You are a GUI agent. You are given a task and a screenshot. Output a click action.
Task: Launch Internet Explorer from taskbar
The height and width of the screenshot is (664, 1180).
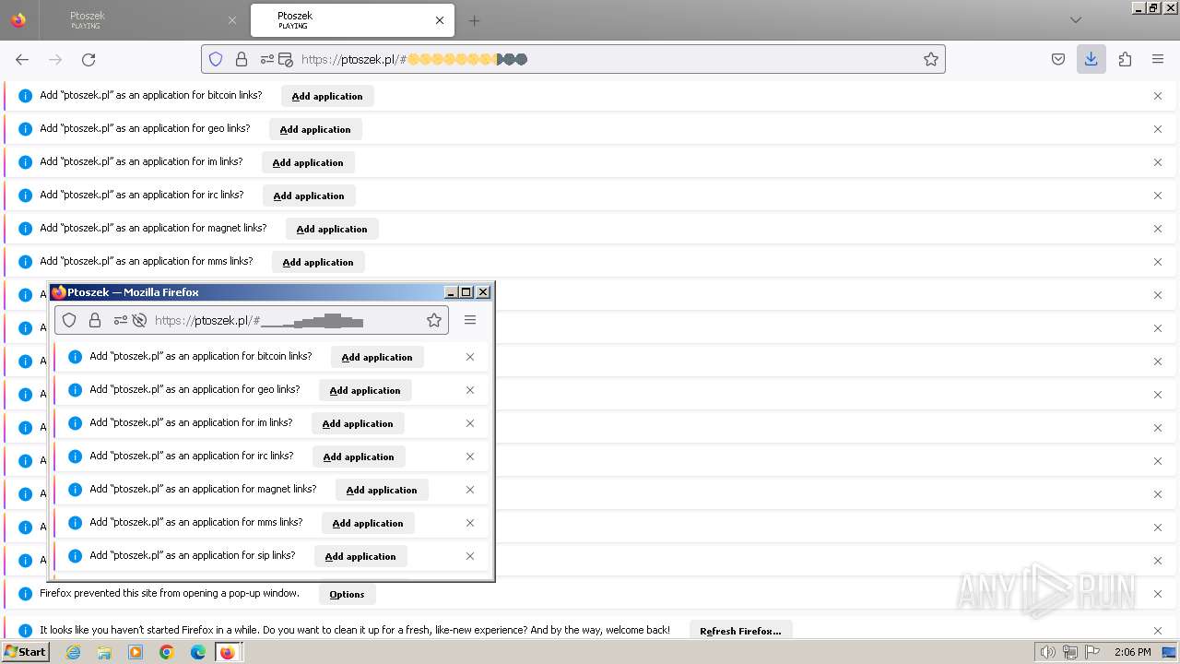tap(74, 652)
